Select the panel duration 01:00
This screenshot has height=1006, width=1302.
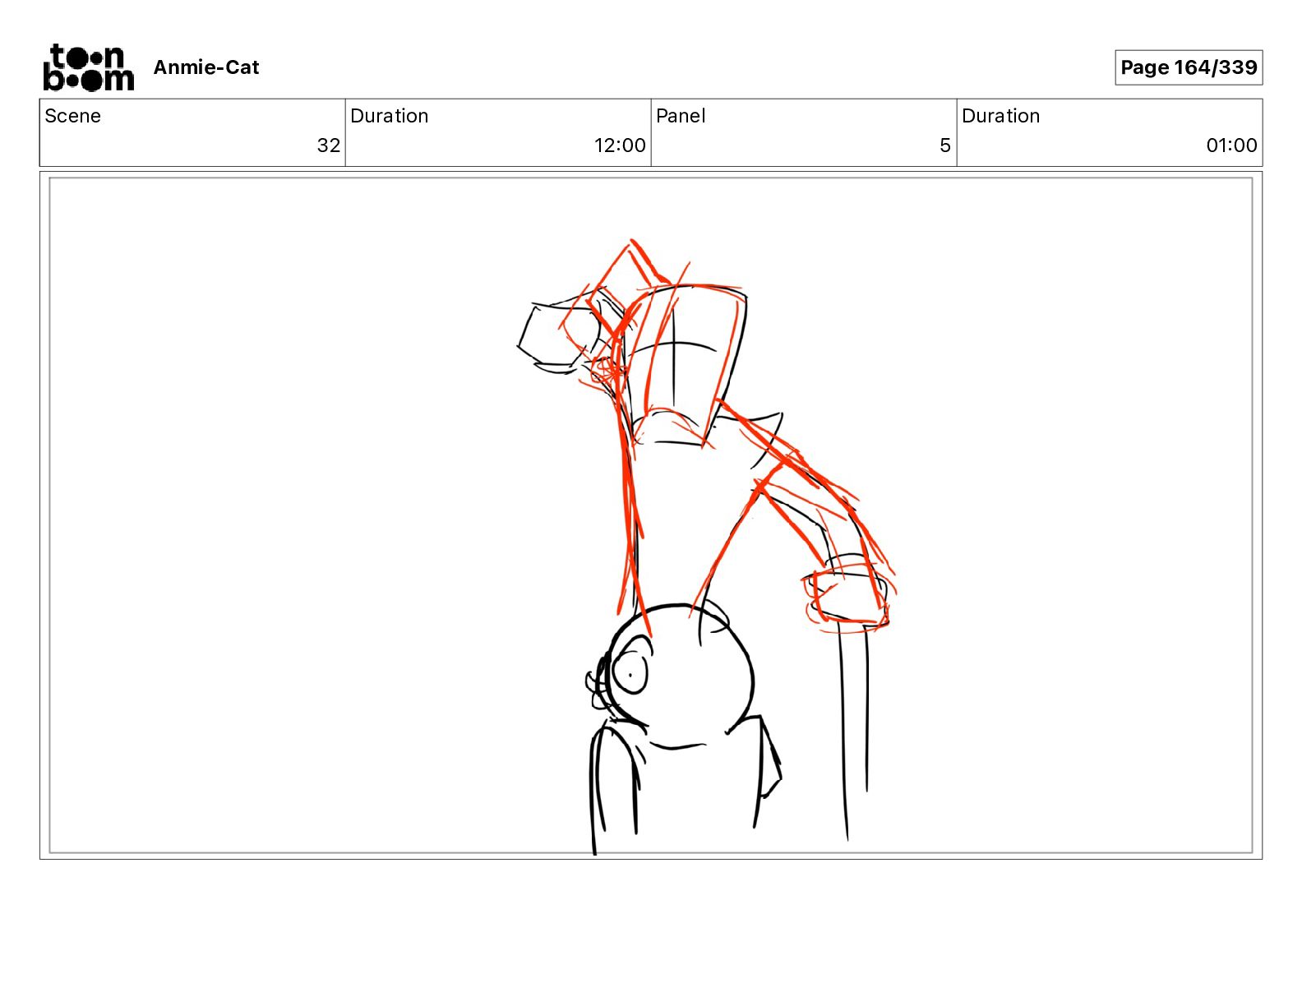click(x=1231, y=145)
